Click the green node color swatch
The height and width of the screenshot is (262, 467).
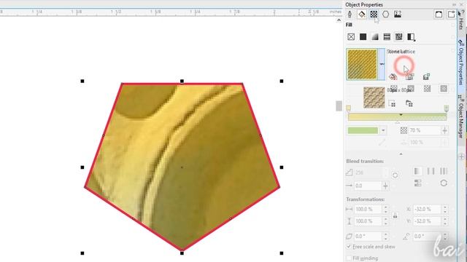tap(363, 130)
